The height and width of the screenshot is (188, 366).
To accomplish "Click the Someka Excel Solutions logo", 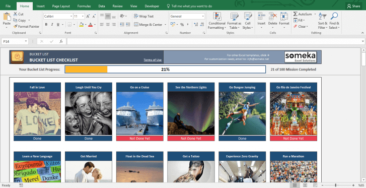I will point(301,57).
